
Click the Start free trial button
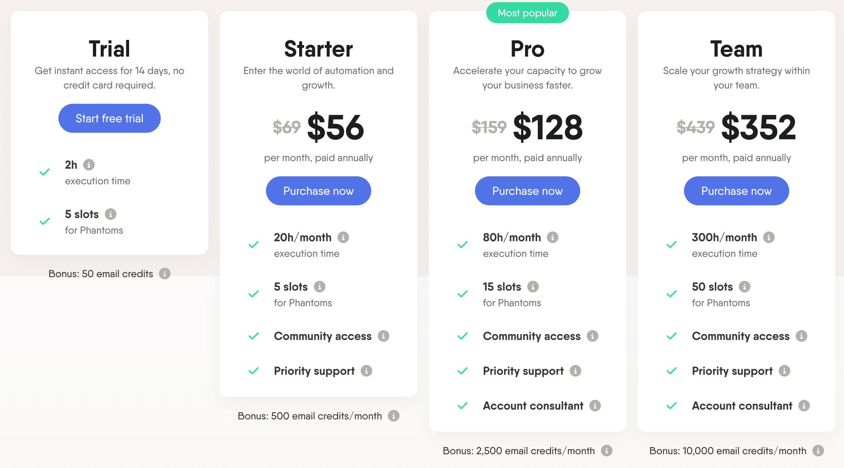pos(109,118)
